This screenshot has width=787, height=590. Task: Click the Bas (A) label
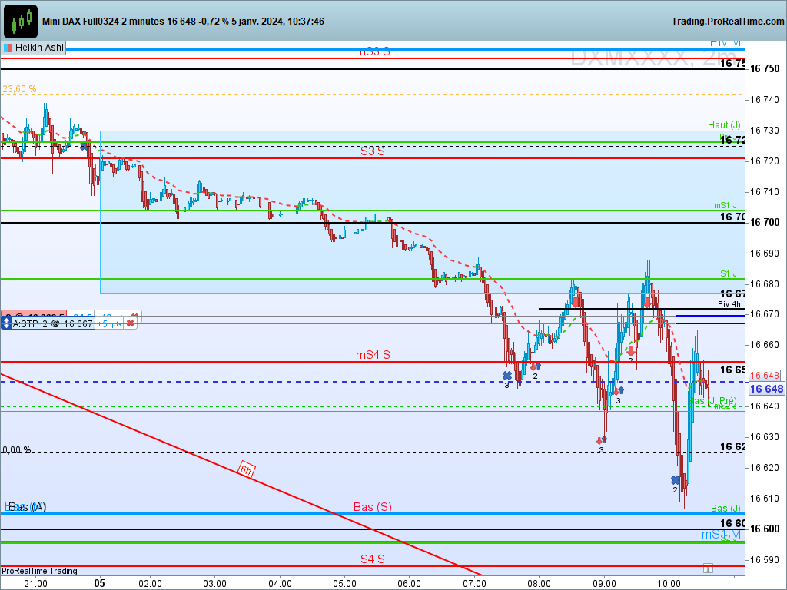coord(27,507)
